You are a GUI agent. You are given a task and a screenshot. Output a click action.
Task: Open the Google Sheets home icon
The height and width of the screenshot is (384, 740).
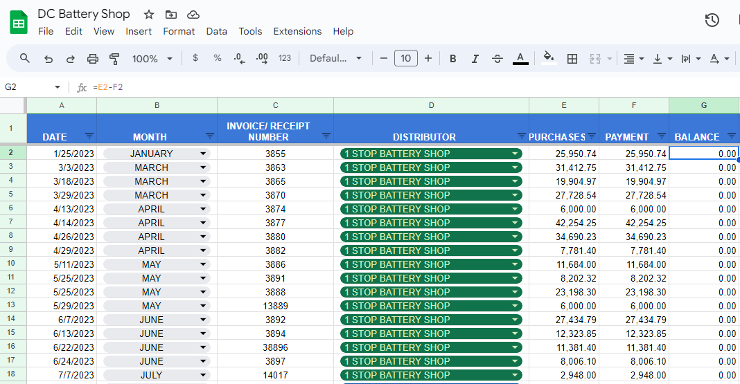click(19, 22)
